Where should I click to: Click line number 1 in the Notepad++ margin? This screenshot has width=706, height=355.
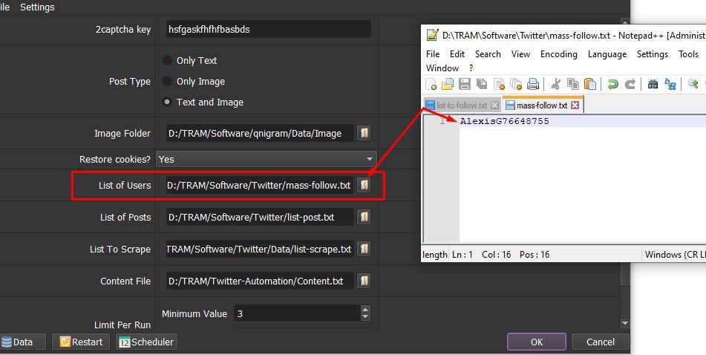442,121
